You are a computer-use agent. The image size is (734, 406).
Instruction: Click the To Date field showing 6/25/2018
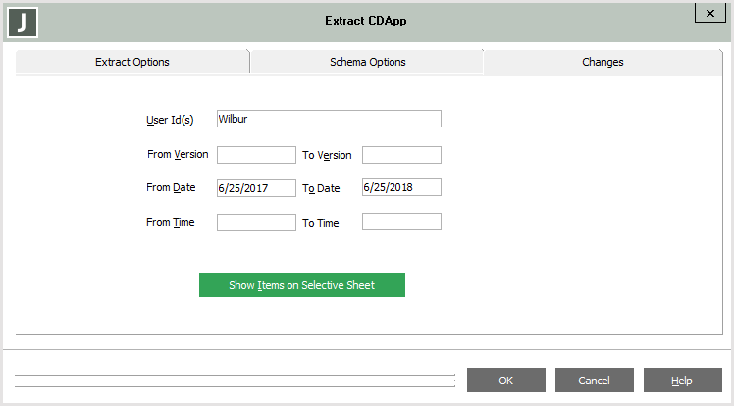[401, 188]
